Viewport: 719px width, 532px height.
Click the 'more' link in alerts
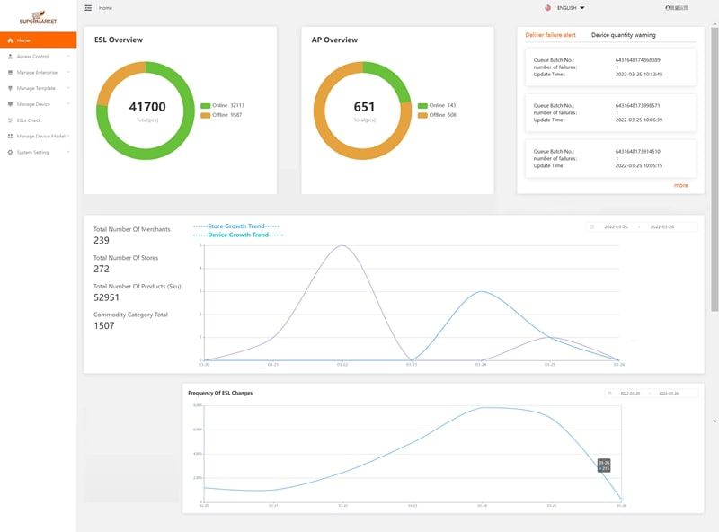(680, 185)
